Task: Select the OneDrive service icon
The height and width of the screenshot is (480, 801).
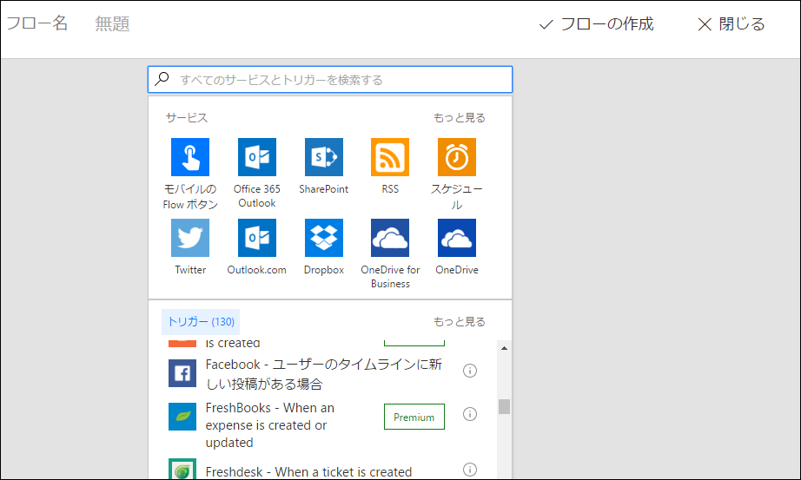Action: click(x=457, y=238)
